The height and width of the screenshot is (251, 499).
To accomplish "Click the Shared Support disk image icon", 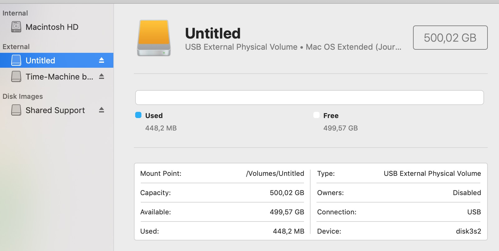I will coord(16,110).
